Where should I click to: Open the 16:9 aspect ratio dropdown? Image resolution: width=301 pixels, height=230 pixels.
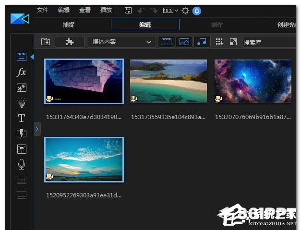170,11
